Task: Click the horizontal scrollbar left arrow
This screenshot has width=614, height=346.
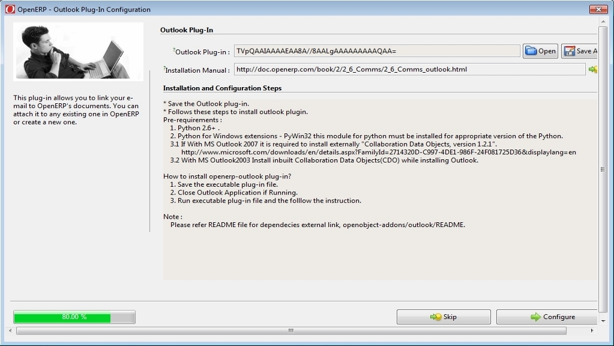Action: click(11, 330)
